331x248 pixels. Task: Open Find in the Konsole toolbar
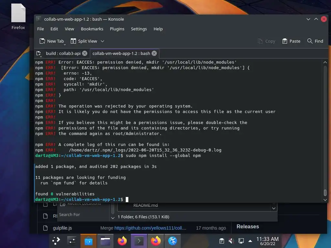coord(315,41)
